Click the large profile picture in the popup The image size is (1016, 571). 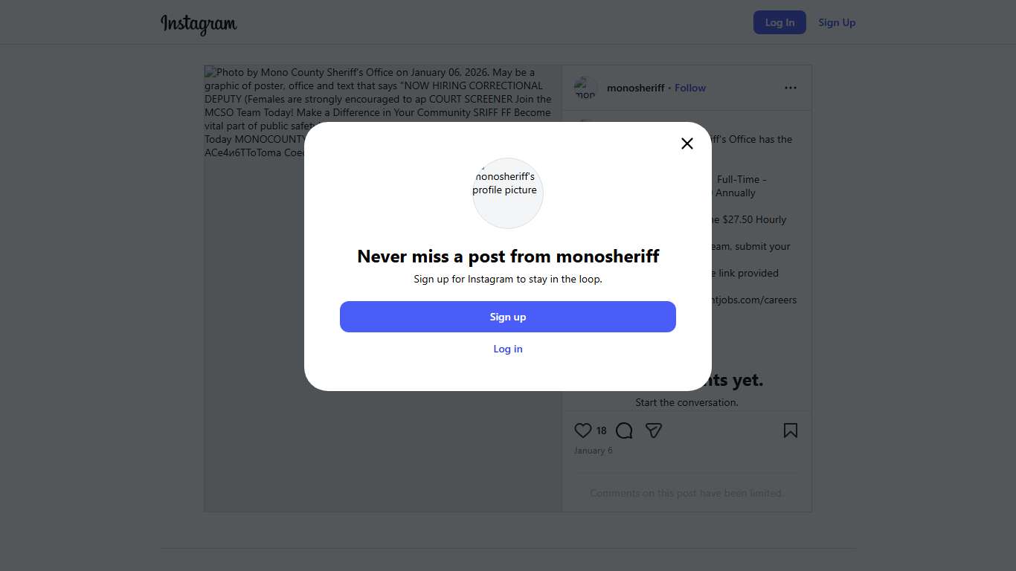click(508, 193)
